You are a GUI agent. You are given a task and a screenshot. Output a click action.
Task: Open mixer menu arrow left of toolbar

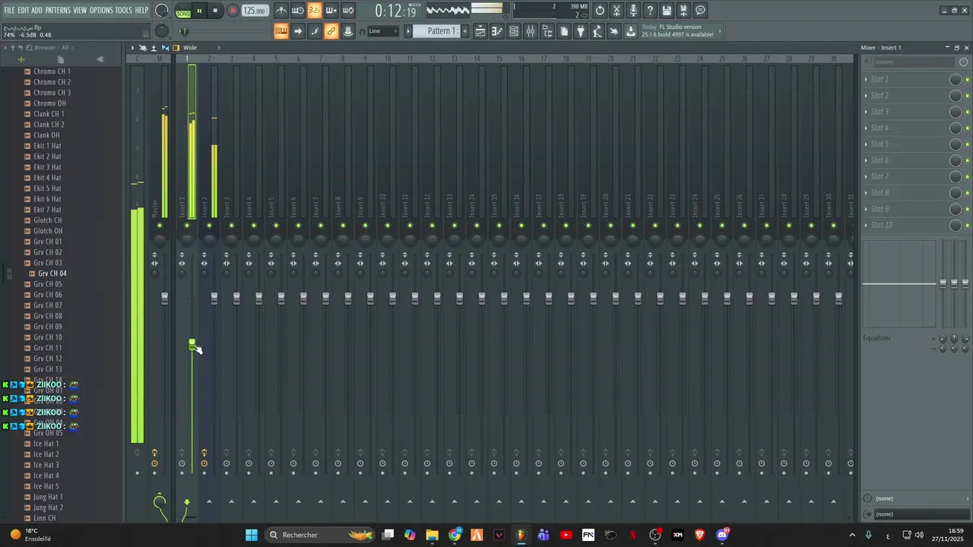[132, 47]
